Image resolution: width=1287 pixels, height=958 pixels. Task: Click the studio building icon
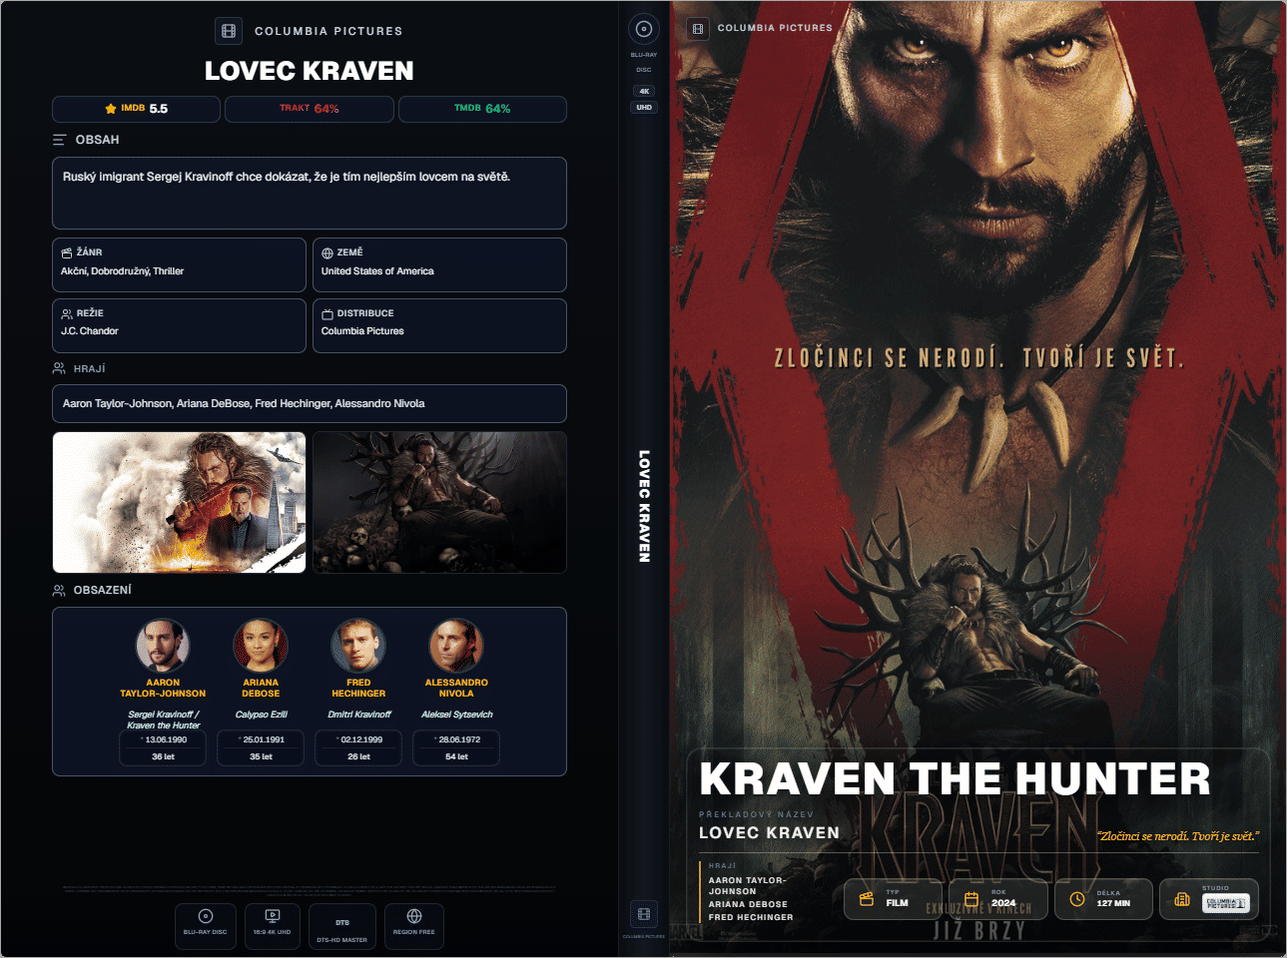[1182, 899]
